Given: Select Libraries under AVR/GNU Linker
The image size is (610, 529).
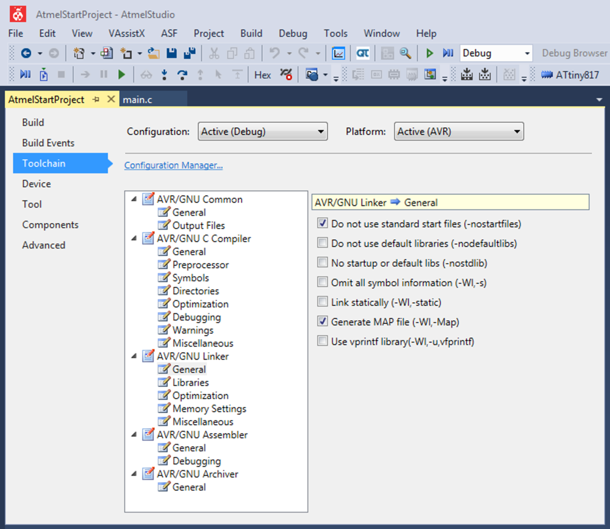Looking at the screenshot, I should coord(191,382).
